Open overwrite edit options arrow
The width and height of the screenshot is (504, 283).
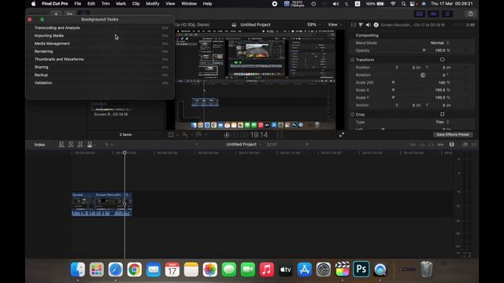(95, 145)
